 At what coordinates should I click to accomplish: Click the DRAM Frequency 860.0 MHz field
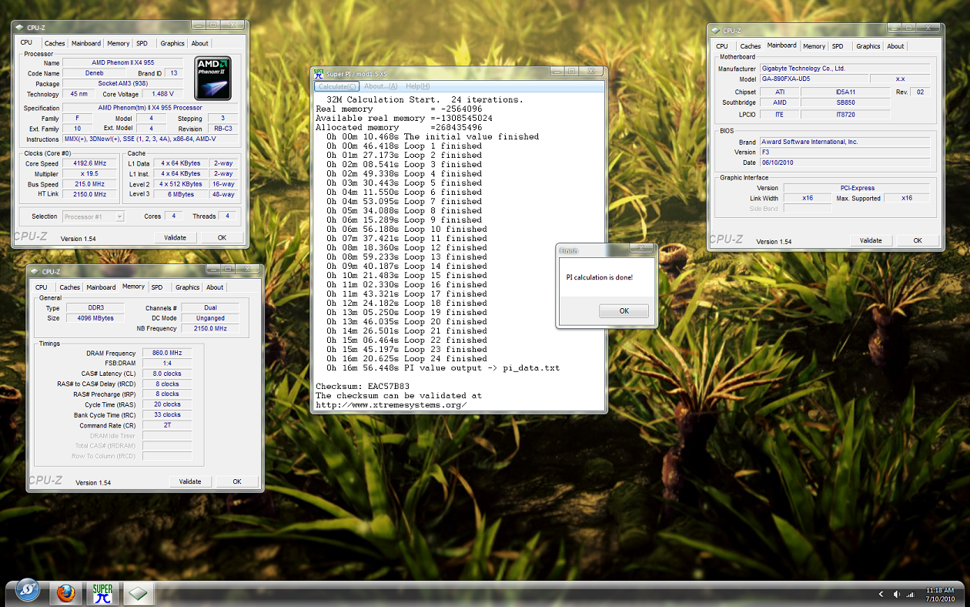point(166,354)
